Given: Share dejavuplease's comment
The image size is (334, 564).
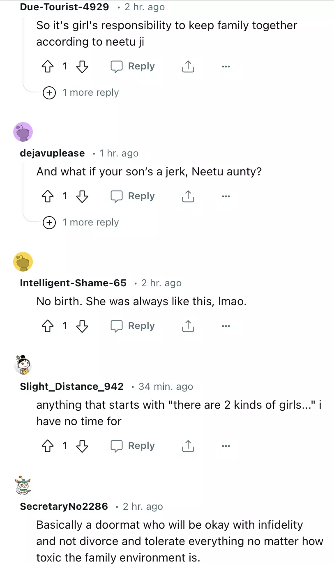Looking at the screenshot, I should click(x=188, y=196).
